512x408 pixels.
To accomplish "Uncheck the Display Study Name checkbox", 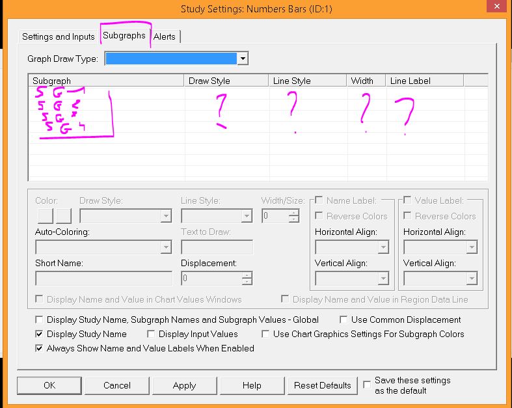I will coord(39,334).
